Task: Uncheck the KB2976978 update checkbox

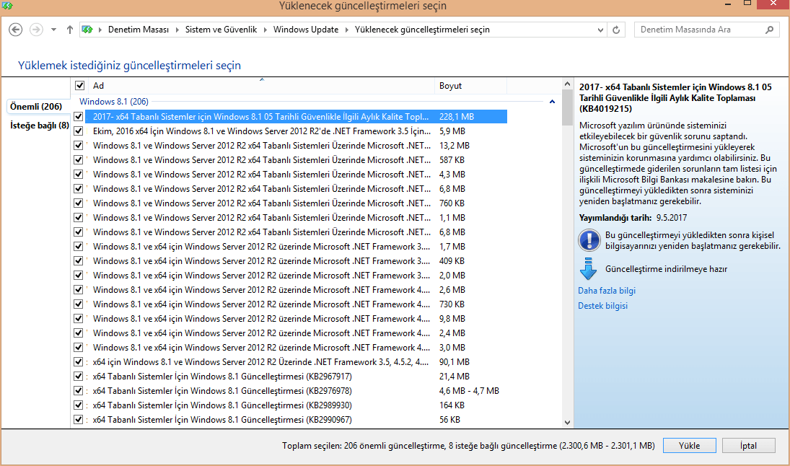Action: [78, 391]
